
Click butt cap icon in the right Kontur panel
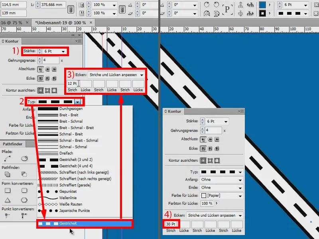pyautogui.click(x=203, y=139)
